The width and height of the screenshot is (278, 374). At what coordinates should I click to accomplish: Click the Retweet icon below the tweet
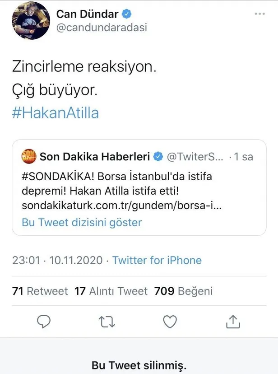pos(107,322)
